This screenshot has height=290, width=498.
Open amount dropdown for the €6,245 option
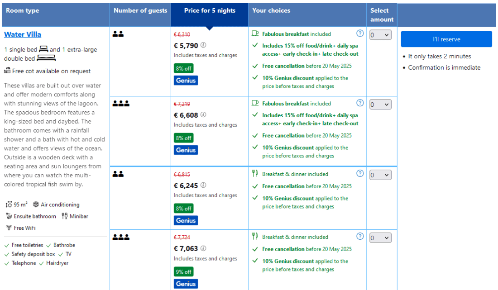380,175
